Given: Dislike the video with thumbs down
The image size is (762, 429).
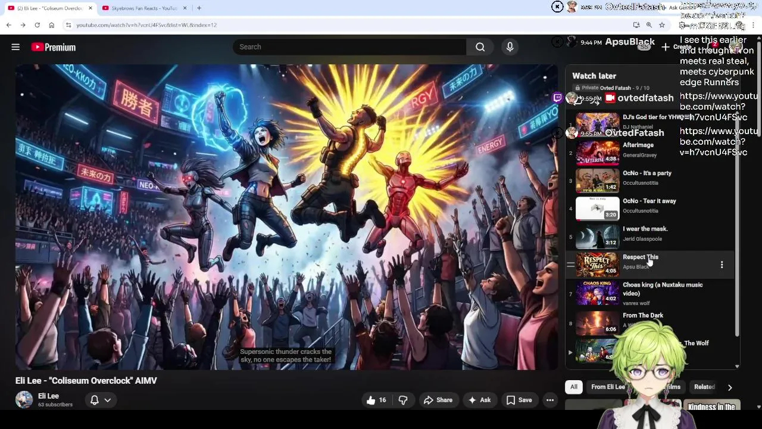Looking at the screenshot, I should coord(403,400).
